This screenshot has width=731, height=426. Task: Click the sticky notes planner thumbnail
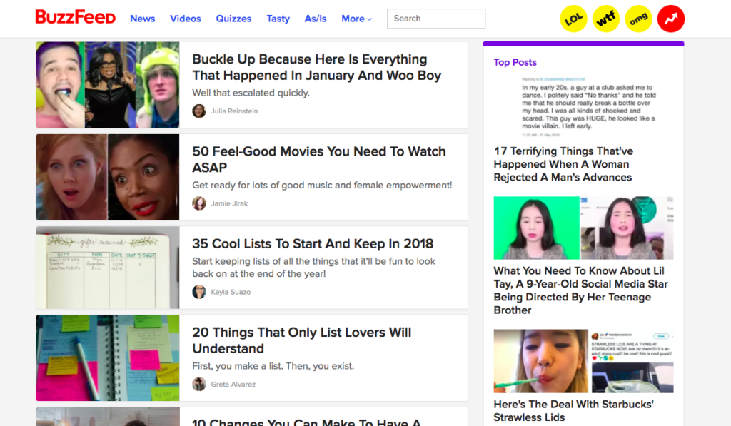point(108,358)
